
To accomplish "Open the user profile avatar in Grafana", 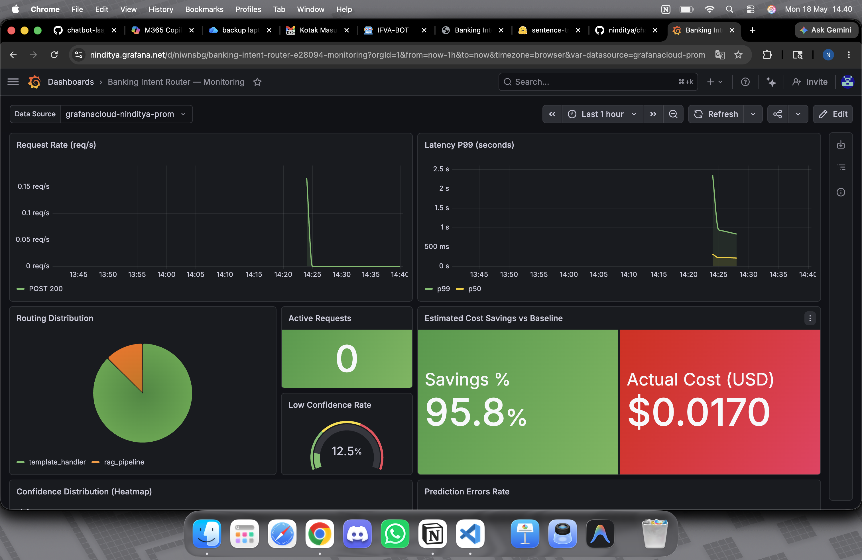I will coord(847,82).
